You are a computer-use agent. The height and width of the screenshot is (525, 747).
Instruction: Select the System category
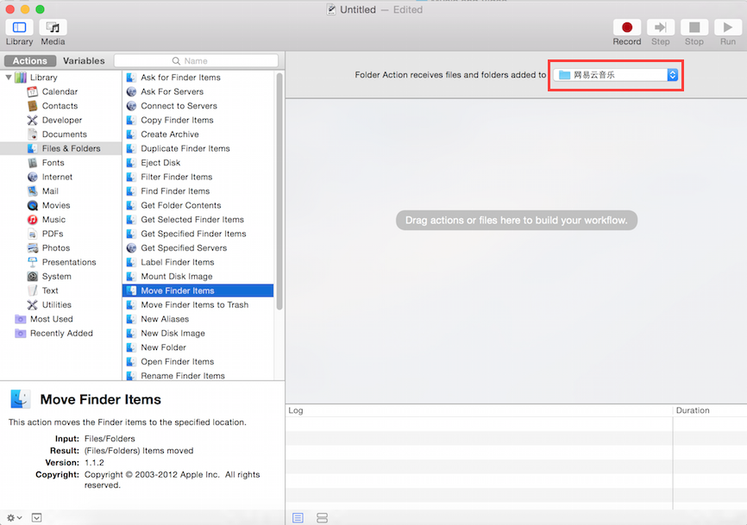pyautogui.click(x=56, y=277)
